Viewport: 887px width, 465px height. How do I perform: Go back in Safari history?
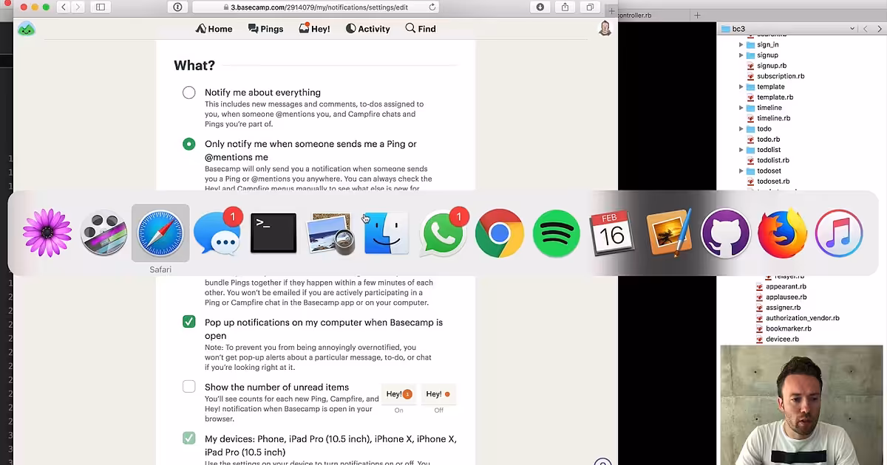[x=64, y=7]
